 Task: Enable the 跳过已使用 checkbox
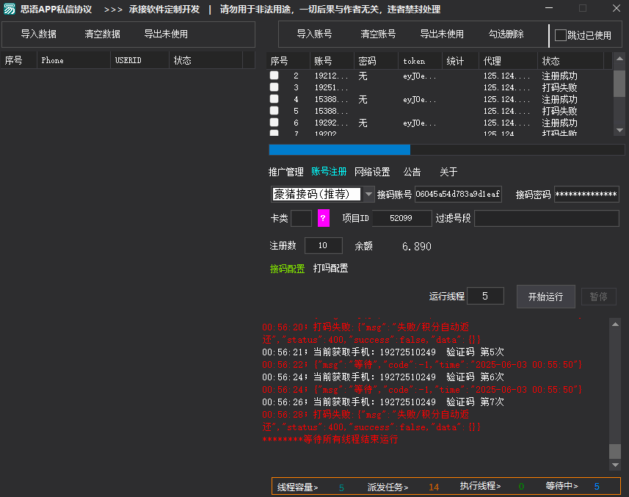click(561, 35)
